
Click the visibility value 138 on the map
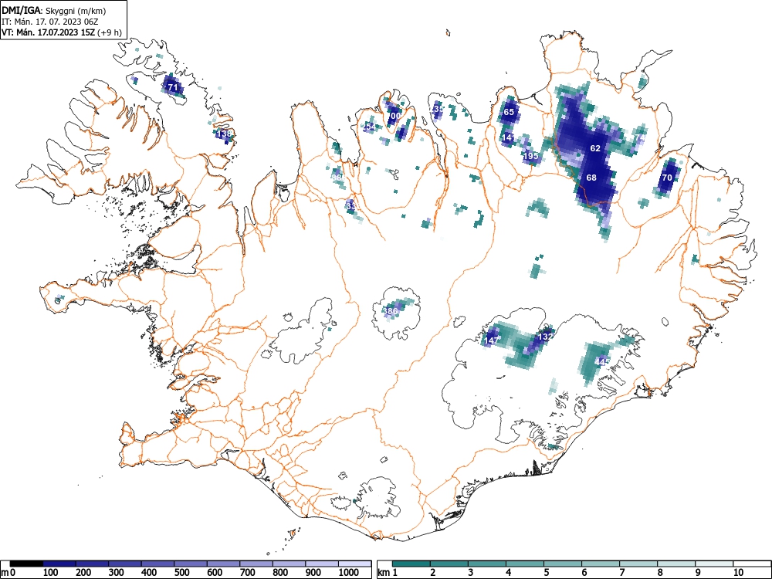click(x=224, y=134)
